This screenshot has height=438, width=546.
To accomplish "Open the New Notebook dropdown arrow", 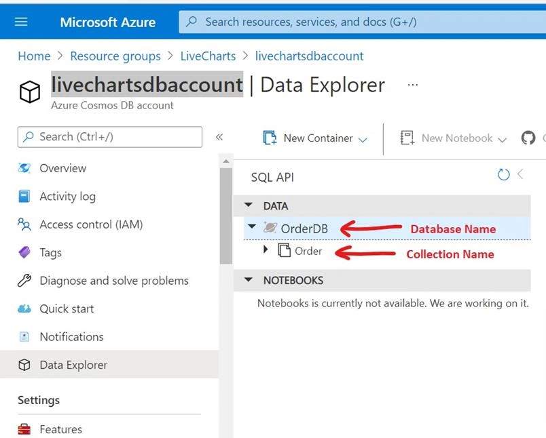I will [502, 140].
